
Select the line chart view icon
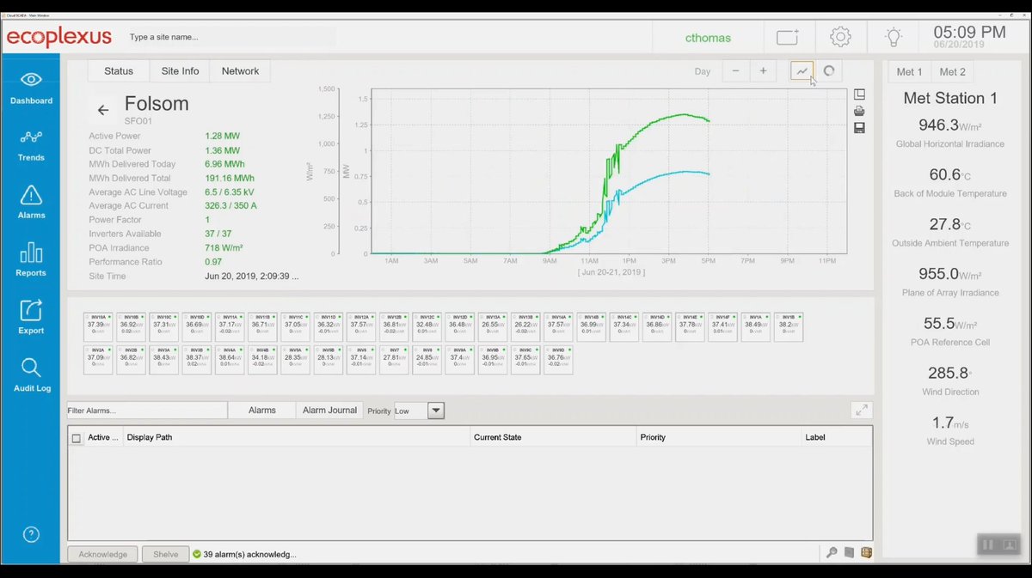(802, 71)
